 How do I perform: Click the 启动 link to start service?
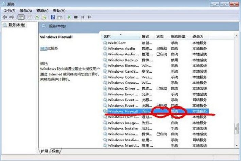tap(44, 48)
